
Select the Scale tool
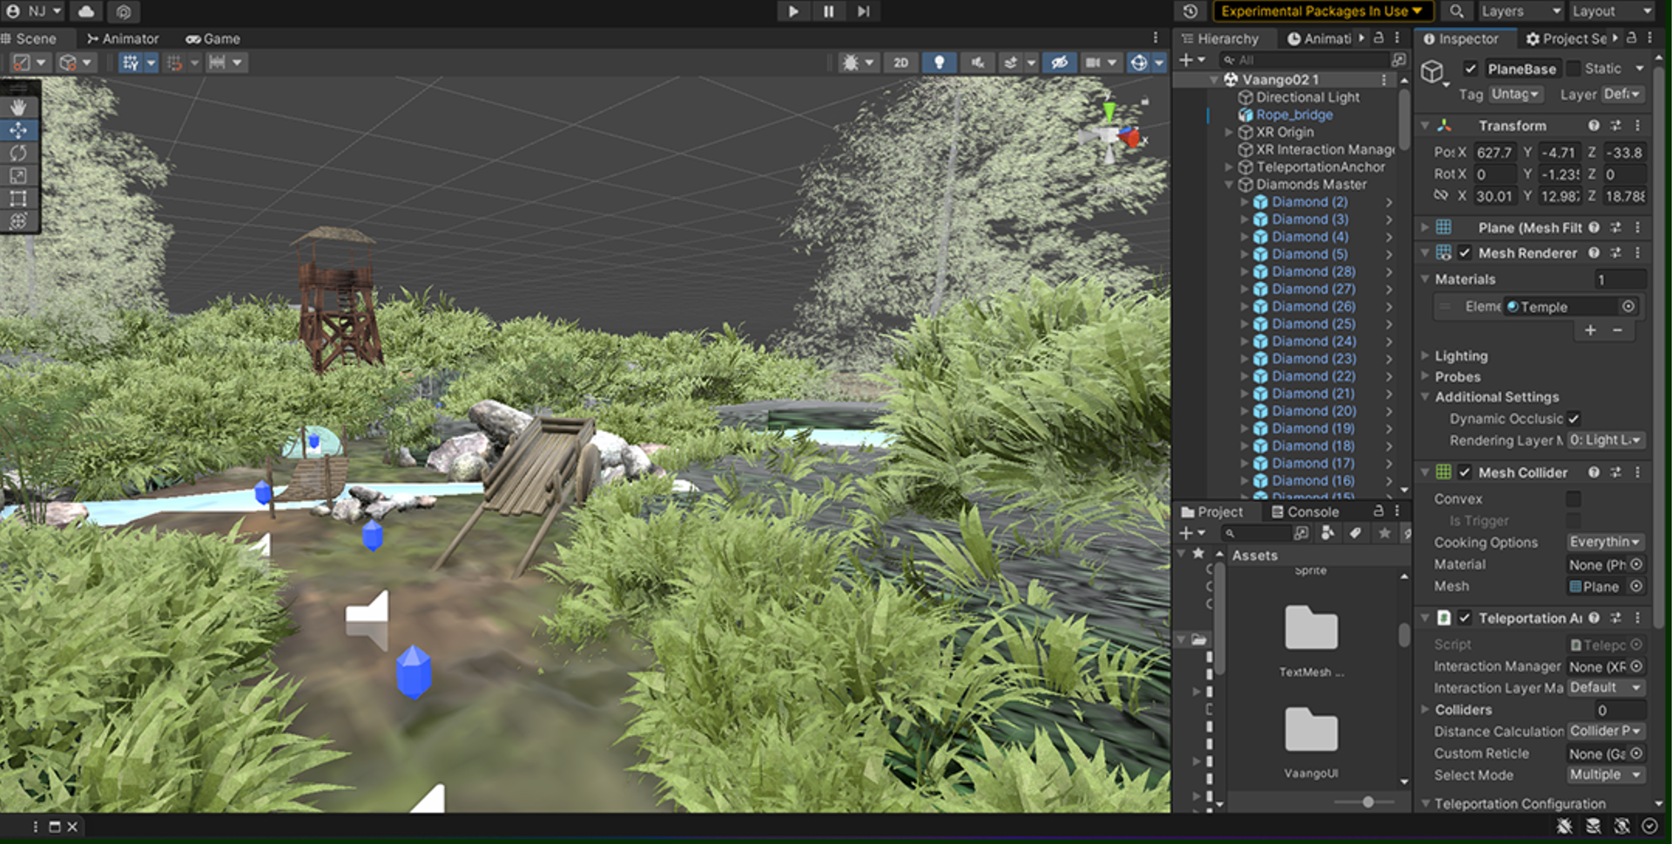click(18, 175)
